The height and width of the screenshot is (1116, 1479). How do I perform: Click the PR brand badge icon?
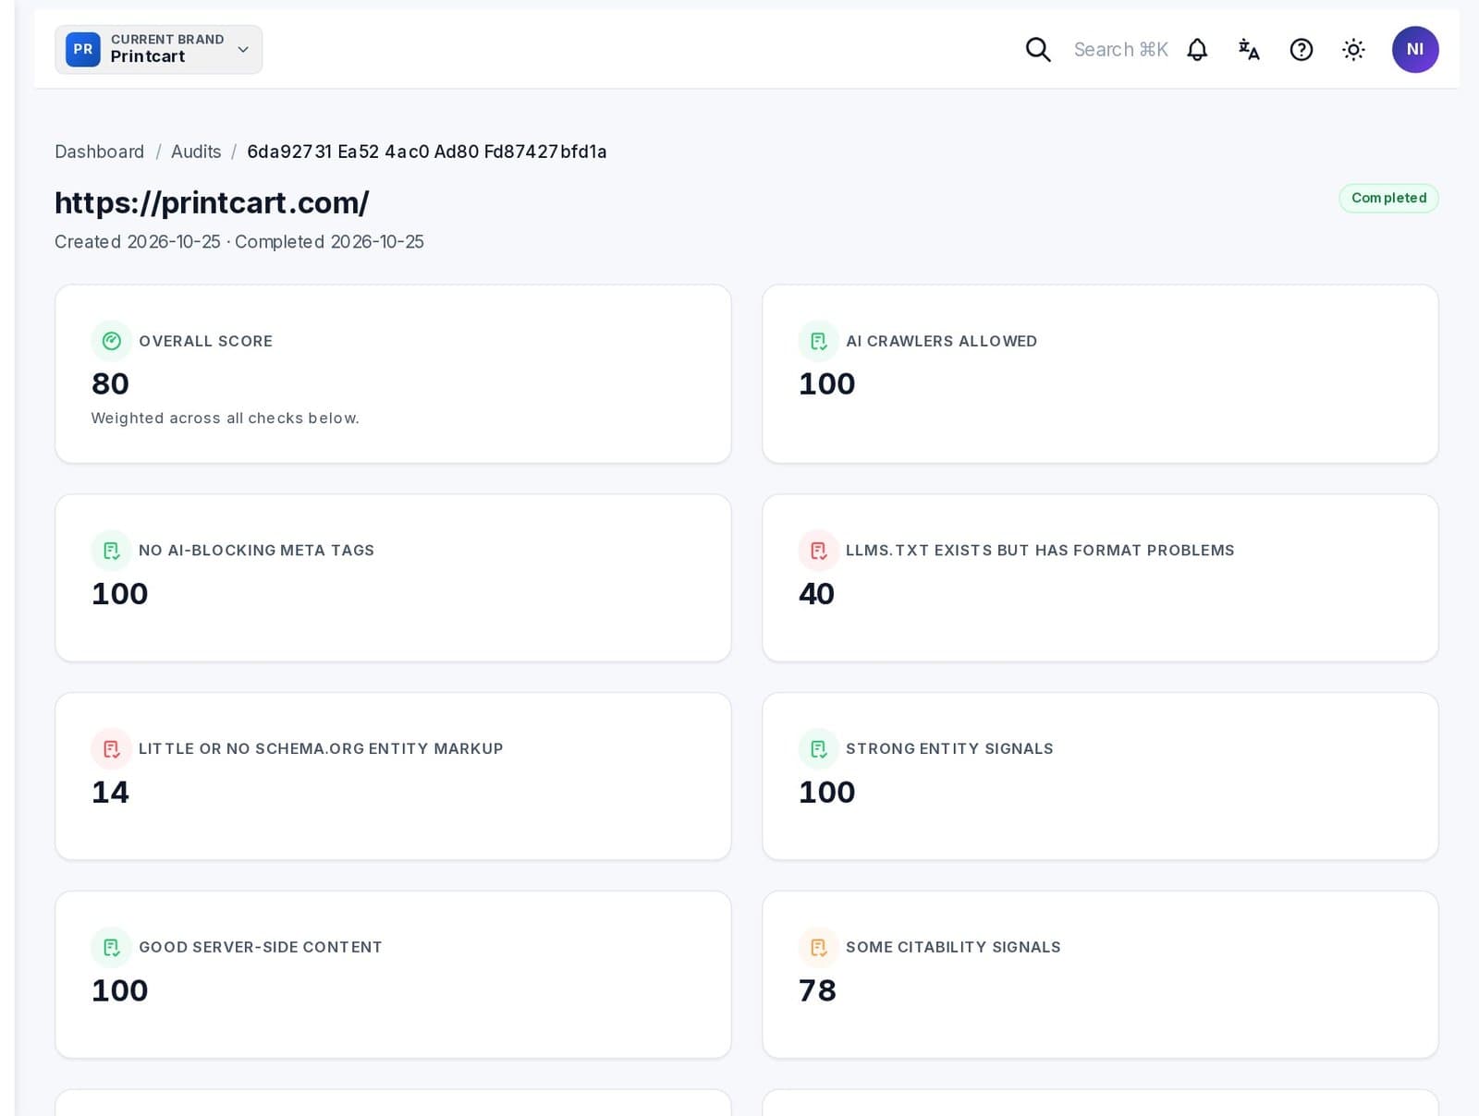click(83, 50)
